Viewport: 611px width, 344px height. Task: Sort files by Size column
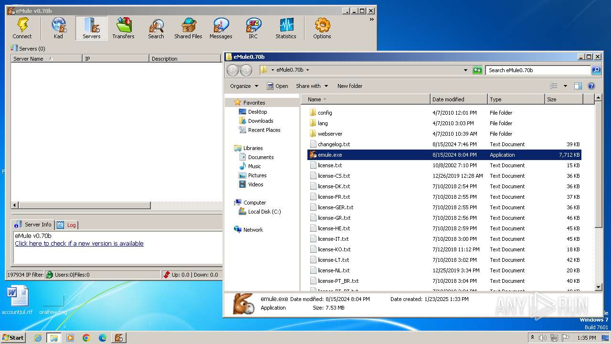(564, 99)
